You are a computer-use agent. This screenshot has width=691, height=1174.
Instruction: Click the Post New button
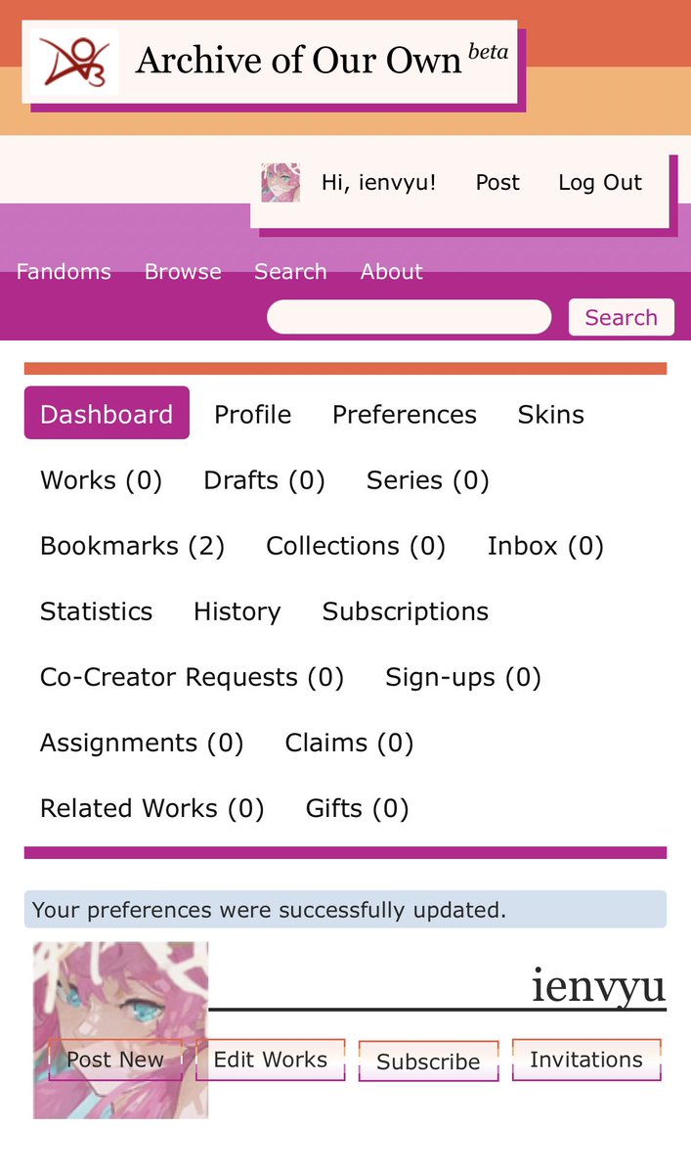pos(115,1060)
